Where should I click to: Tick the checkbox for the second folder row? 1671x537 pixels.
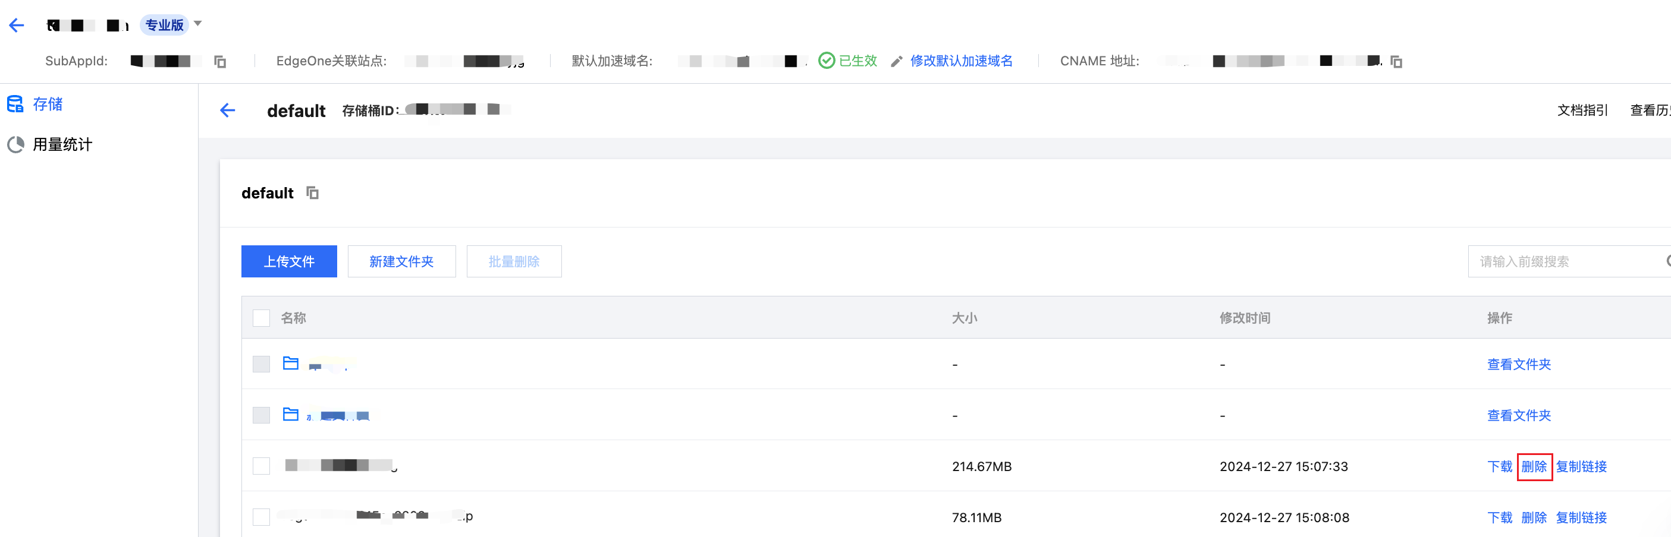pyautogui.click(x=262, y=415)
